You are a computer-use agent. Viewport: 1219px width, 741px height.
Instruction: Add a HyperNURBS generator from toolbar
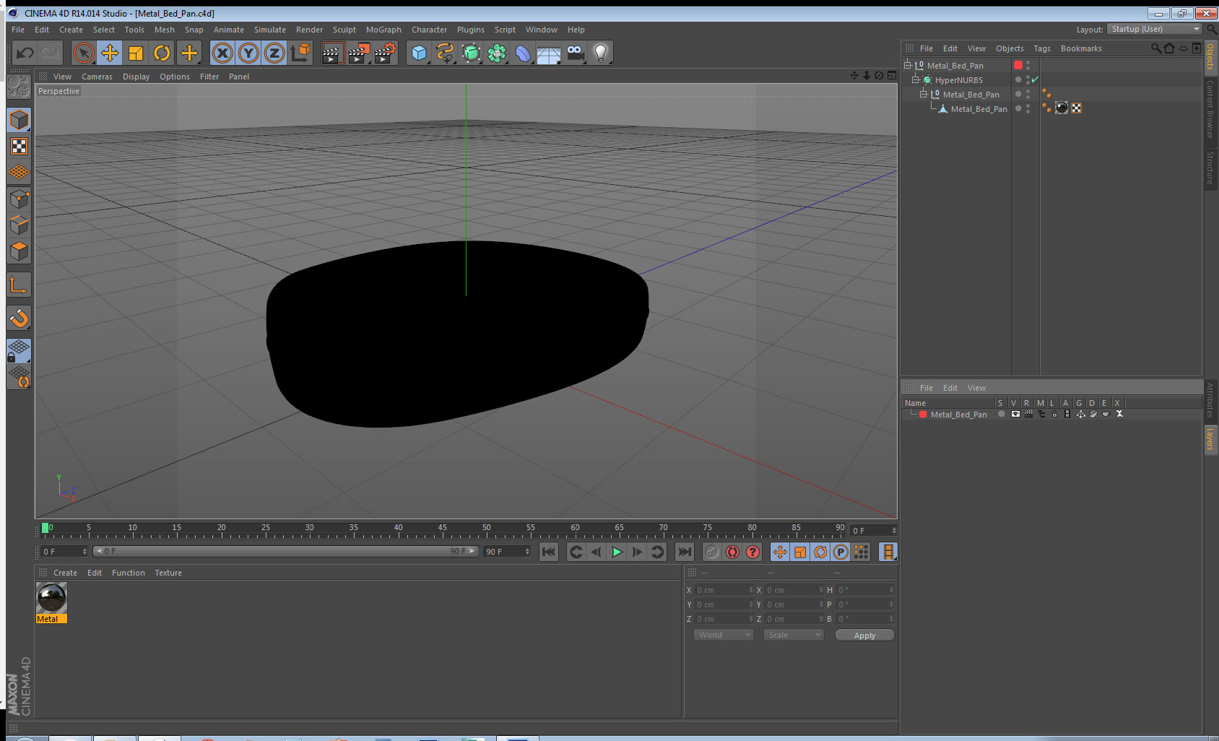point(471,53)
